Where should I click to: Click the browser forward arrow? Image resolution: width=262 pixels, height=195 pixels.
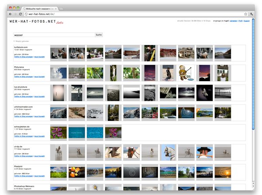click(x=15, y=14)
